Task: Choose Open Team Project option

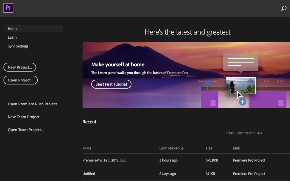Action: [x=26, y=130]
